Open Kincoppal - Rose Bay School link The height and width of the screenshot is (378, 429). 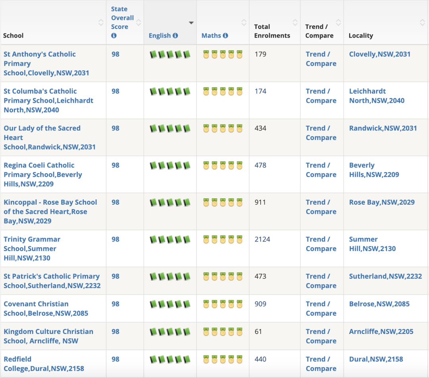50,211
